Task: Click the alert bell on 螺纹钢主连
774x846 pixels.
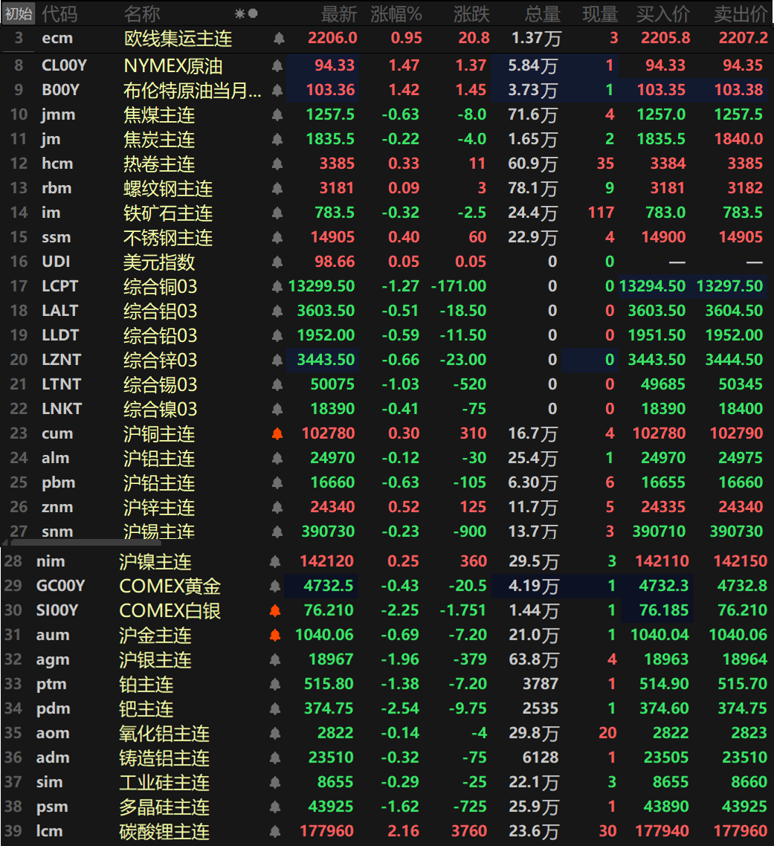Action: (x=278, y=189)
